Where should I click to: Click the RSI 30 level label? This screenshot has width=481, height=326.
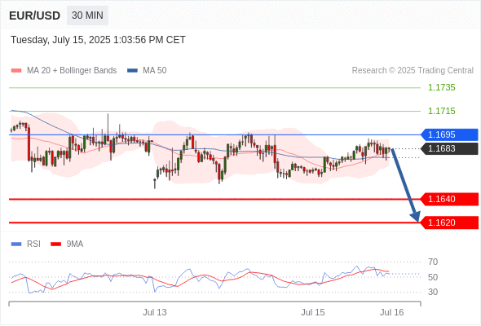click(433, 292)
